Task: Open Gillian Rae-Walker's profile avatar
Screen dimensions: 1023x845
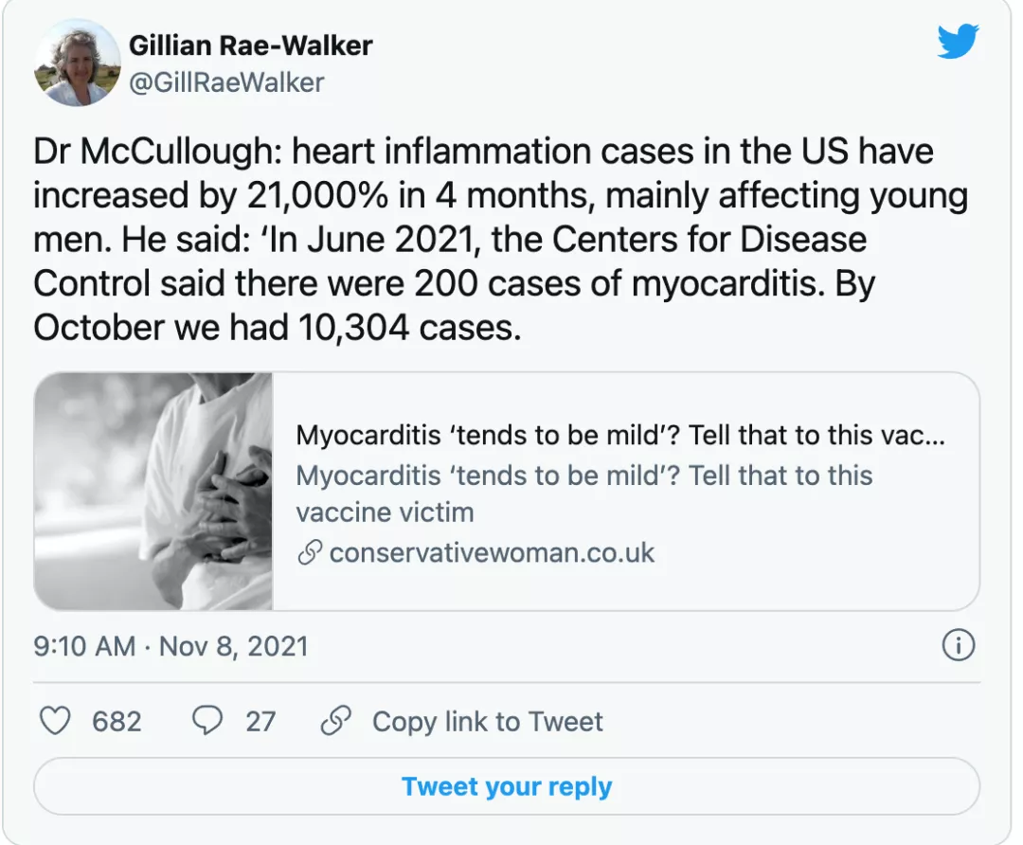Action: [x=78, y=64]
